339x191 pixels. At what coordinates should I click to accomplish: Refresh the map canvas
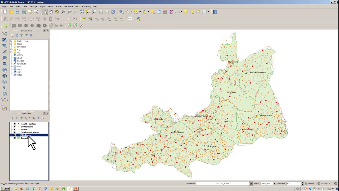tap(113, 12)
